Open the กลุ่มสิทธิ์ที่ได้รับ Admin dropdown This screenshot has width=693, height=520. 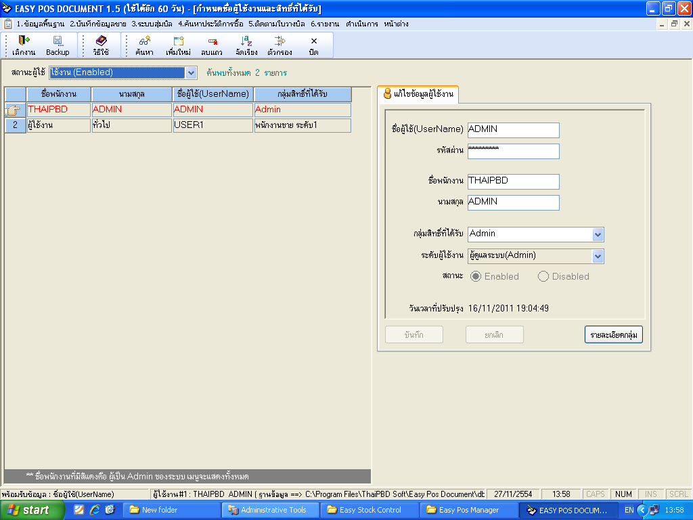click(598, 234)
